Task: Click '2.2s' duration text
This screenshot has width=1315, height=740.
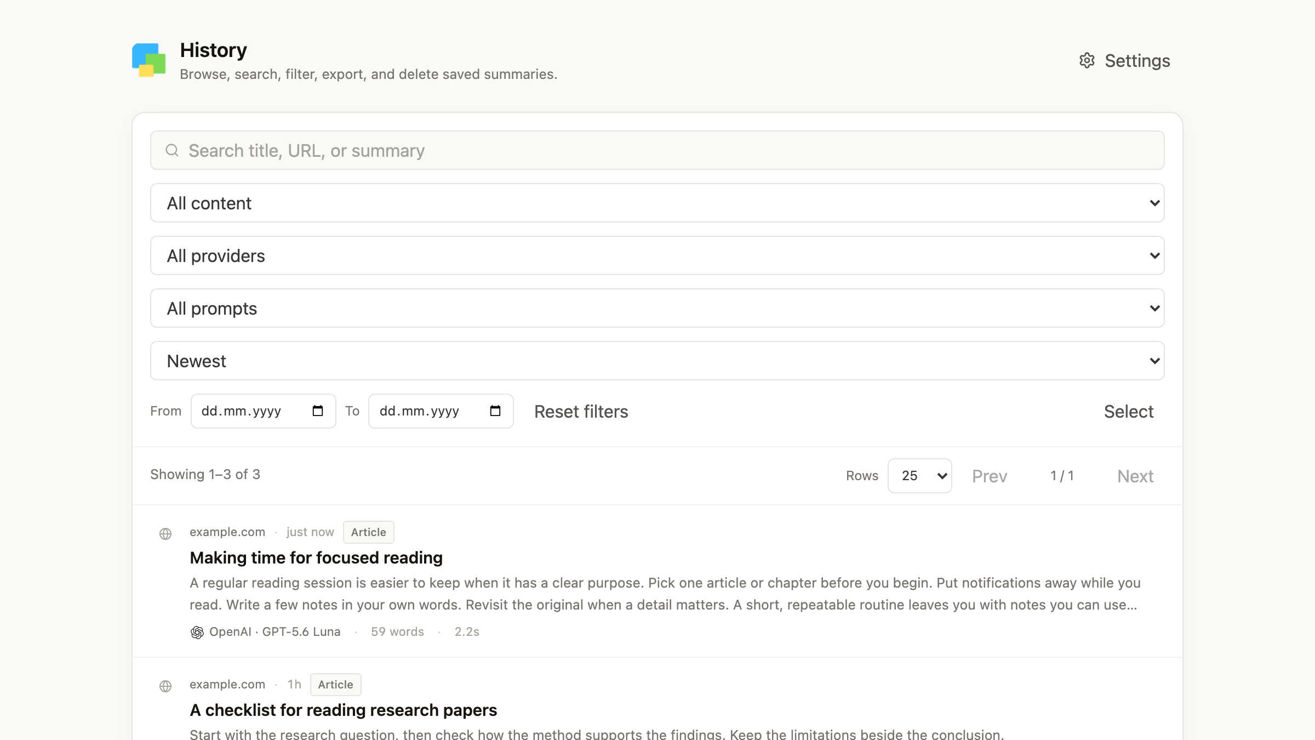Action: [x=467, y=631]
